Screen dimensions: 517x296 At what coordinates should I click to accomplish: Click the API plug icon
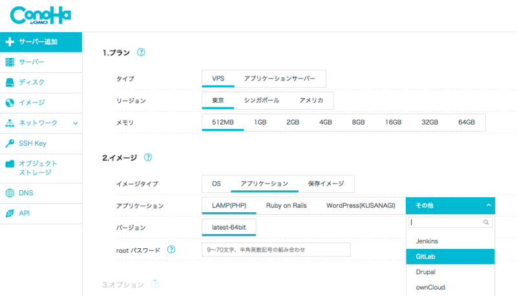10,213
